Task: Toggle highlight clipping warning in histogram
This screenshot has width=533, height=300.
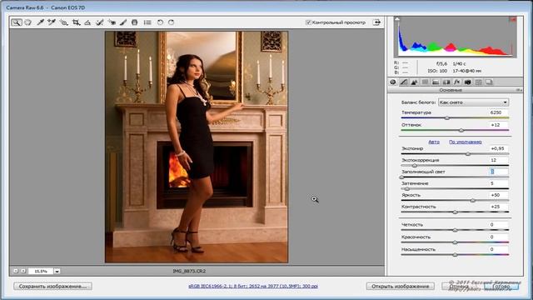Action: click(x=513, y=19)
